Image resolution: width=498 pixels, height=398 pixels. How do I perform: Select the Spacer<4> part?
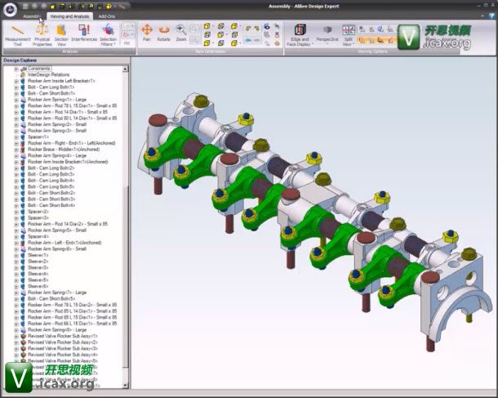coord(38,236)
